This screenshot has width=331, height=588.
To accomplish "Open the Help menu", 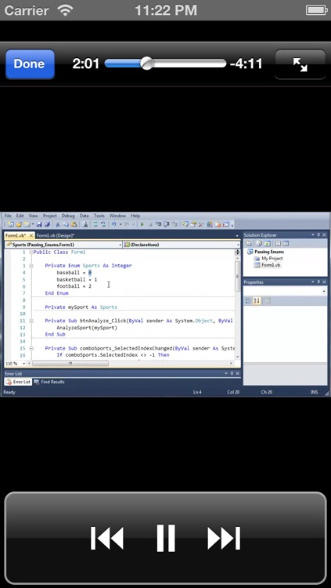I will coord(135,216).
